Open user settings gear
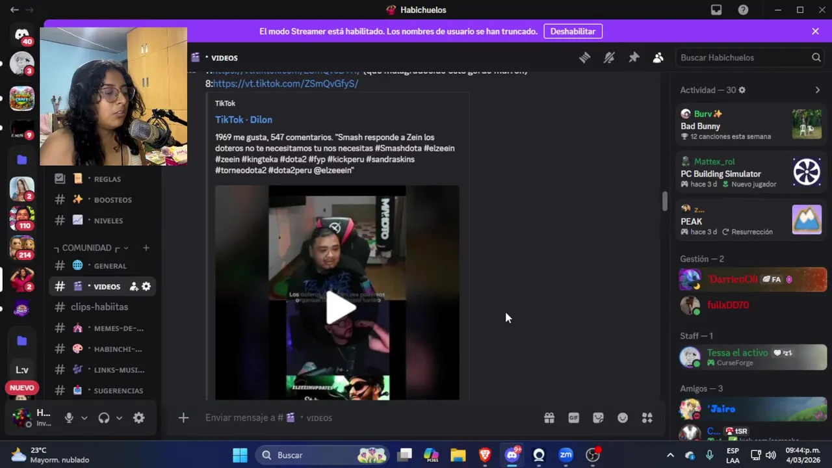This screenshot has width=832, height=468. coord(138,418)
